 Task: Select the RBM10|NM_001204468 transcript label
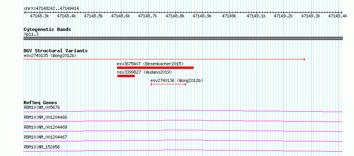tap(45, 127)
